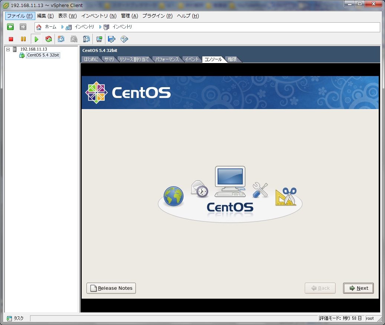Image resolution: width=385 pixels, height=325 pixels.
Task: Power on the VM with green play icon
Action: coord(36,39)
